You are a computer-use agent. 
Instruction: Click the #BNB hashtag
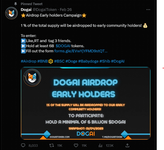(43, 61)
